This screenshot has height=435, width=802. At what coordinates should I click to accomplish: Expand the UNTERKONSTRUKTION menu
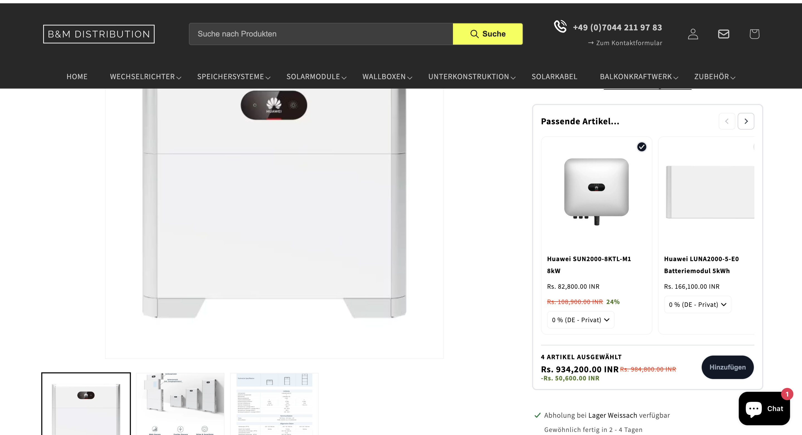472,77
